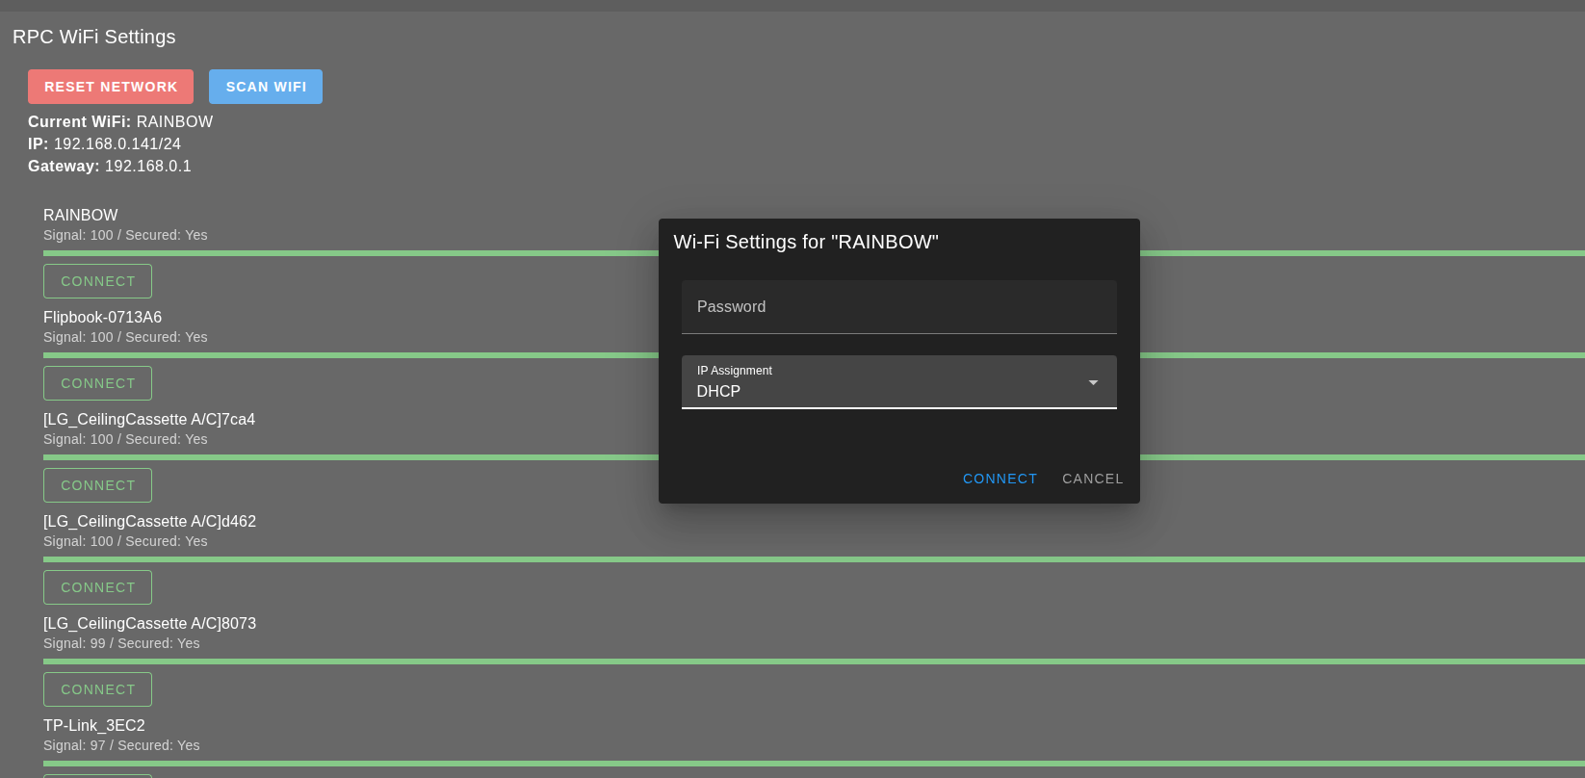
Task: Click the IP 192.168.0.141/24 line
Action: pyautogui.click(x=104, y=143)
